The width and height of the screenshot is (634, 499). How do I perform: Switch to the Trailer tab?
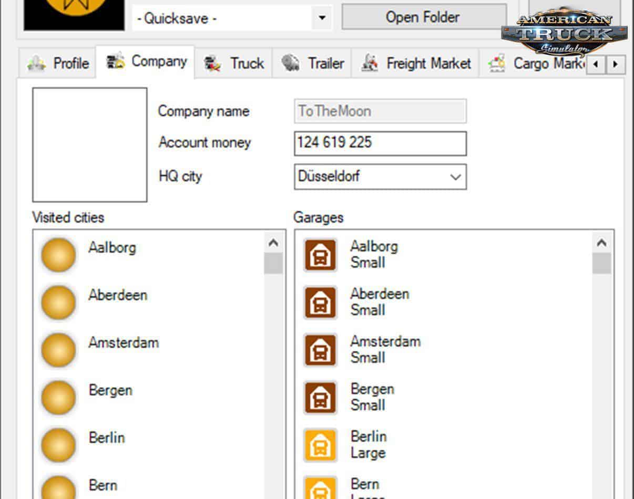pos(312,64)
